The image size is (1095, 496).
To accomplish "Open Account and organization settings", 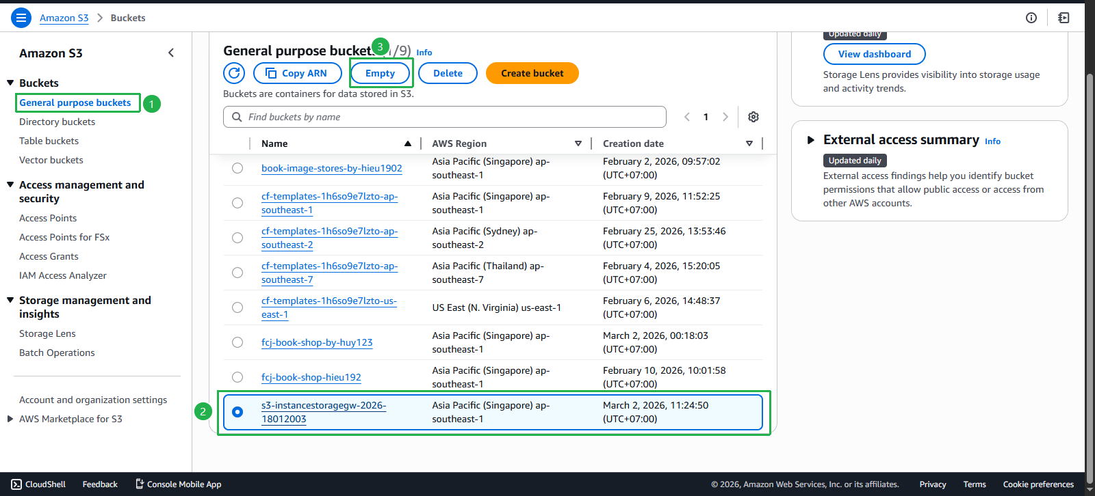I will point(93,400).
